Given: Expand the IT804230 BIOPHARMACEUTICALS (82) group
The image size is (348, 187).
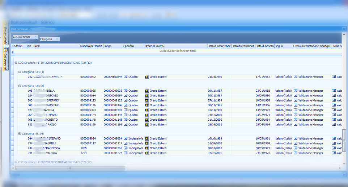Looking at the screenshot, I should tap(16, 162).
